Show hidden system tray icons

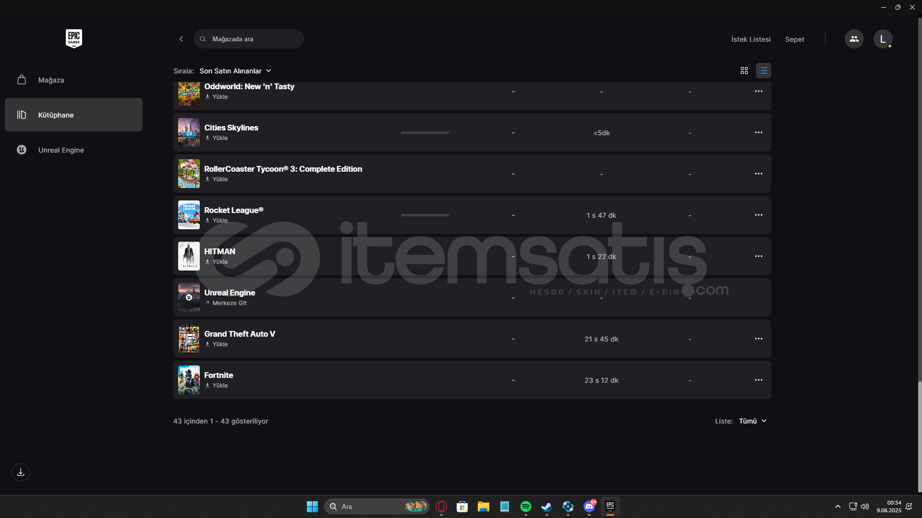838,506
